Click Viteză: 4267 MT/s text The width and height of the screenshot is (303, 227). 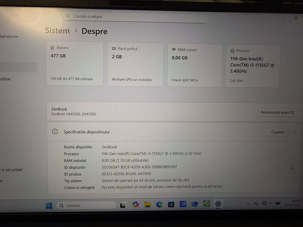click(185, 80)
